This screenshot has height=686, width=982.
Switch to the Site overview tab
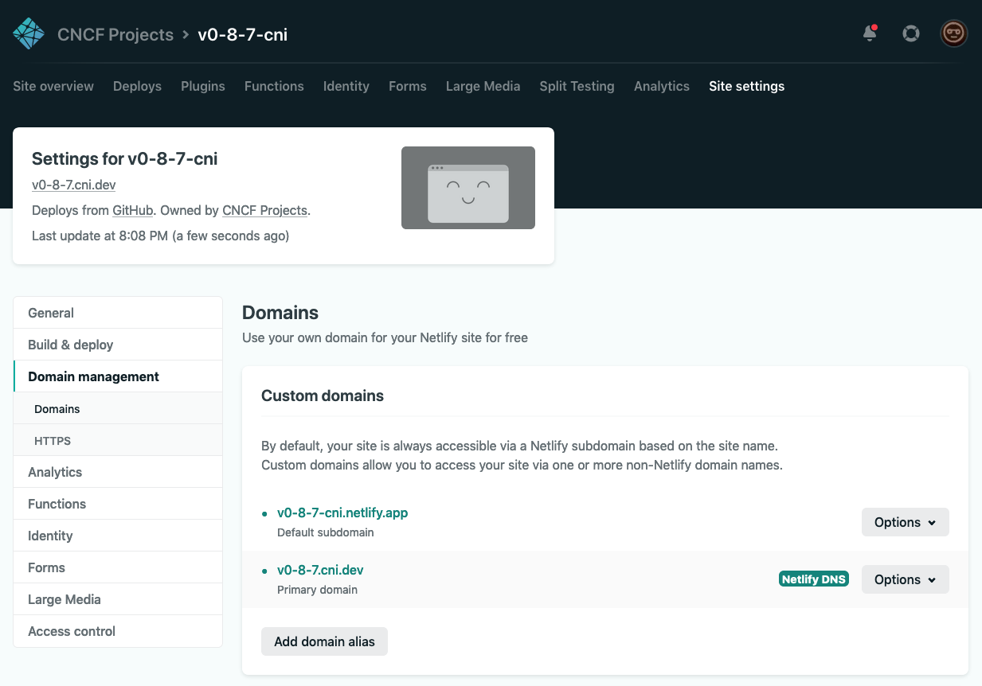(53, 86)
